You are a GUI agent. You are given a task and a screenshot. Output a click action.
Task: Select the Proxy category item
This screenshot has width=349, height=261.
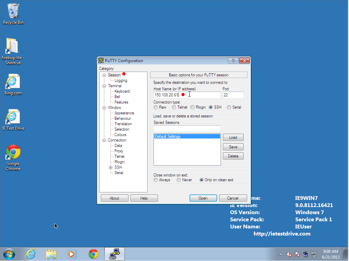point(119,151)
